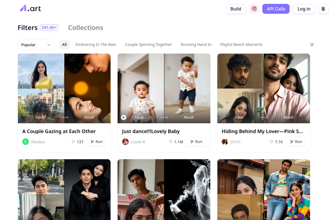Run A Couple Gazing at Each Other

[97, 142]
